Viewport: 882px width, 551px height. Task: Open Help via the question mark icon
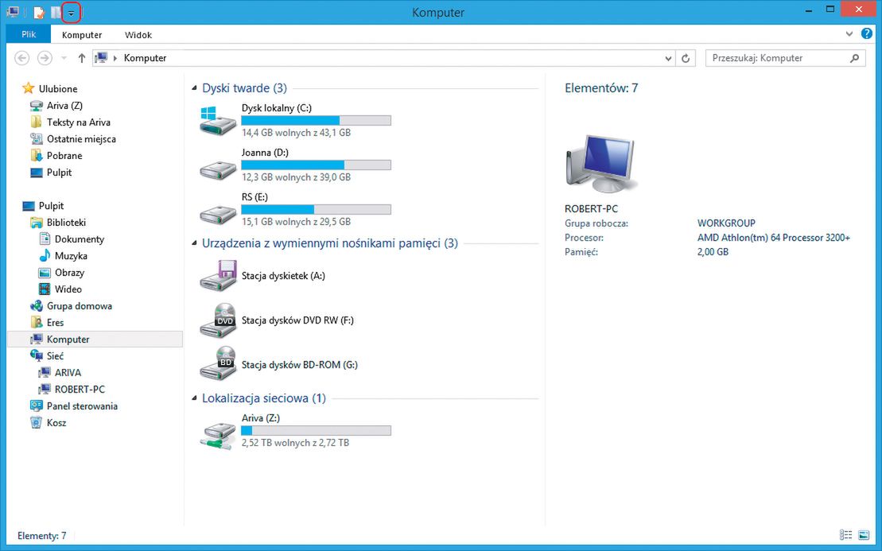(x=867, y=33)
